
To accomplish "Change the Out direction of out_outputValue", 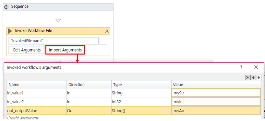I will pyautogui.click(x=89, y=111).
